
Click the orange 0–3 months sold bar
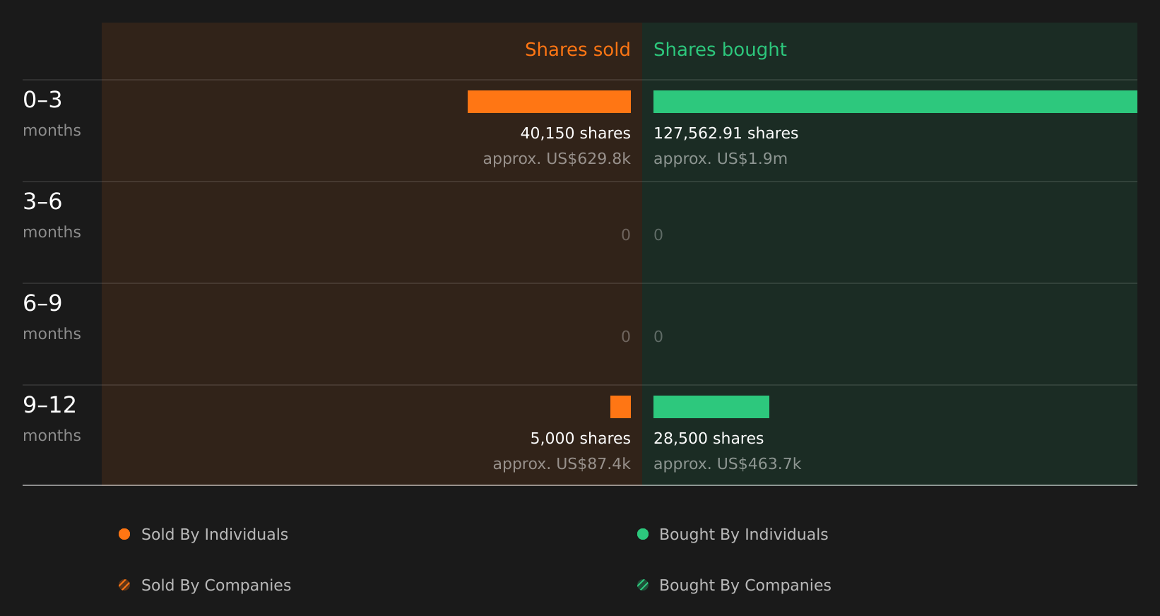tap(549, 102)
